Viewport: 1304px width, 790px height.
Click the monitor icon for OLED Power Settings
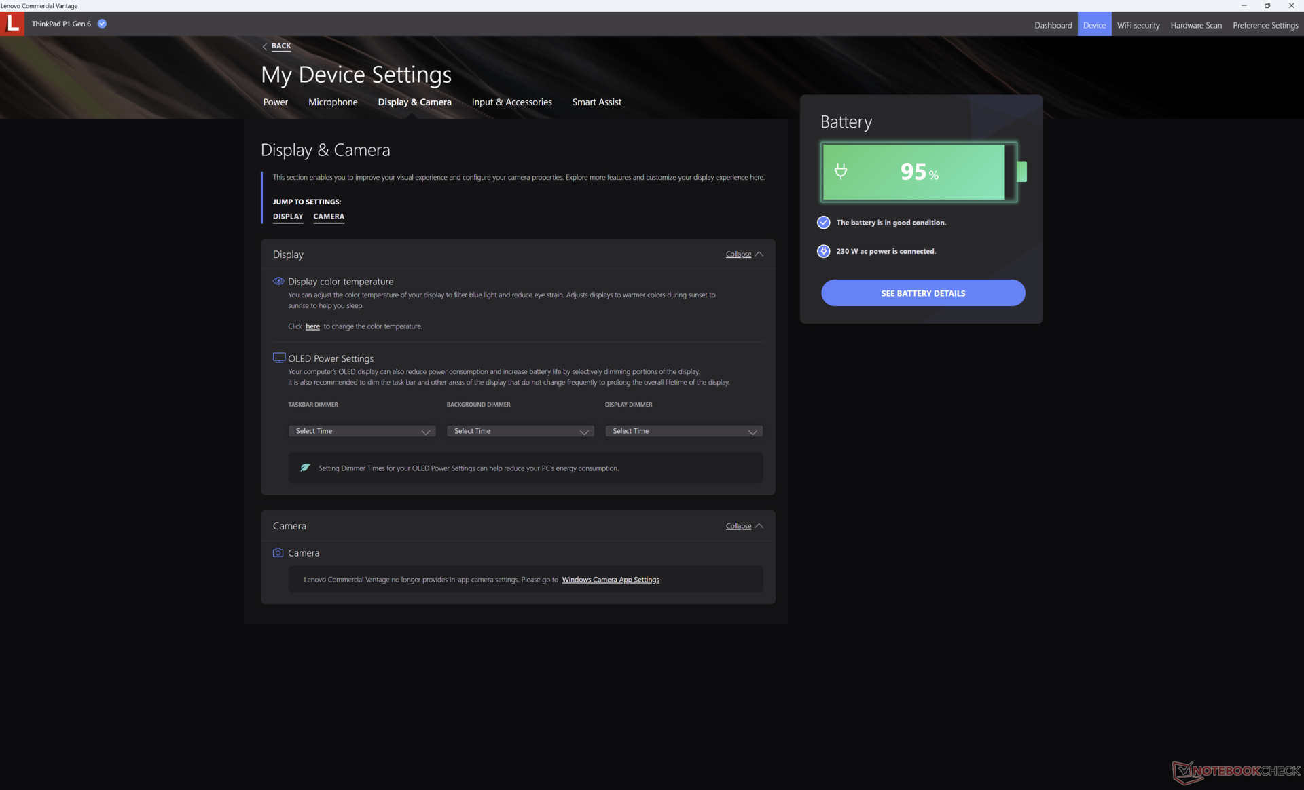[x=278, y=358]
